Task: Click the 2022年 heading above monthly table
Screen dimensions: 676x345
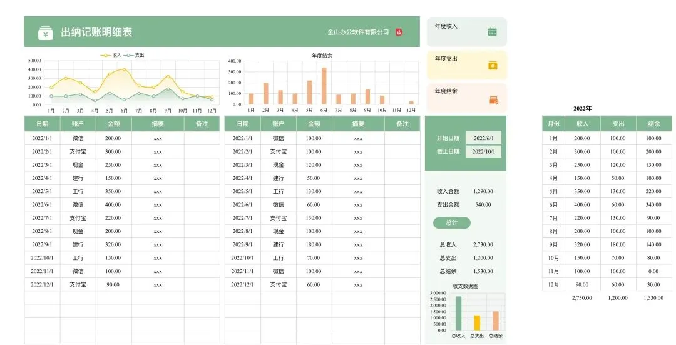Action: (582, 109)
